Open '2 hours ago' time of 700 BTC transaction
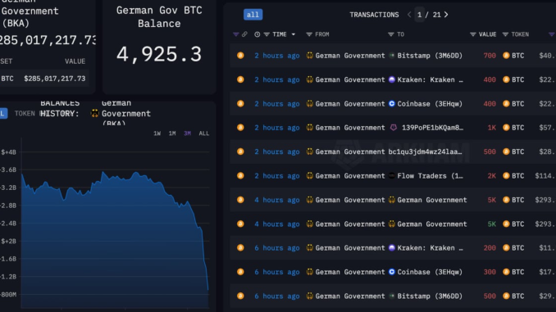556x312 pixels. pos(277,56)
